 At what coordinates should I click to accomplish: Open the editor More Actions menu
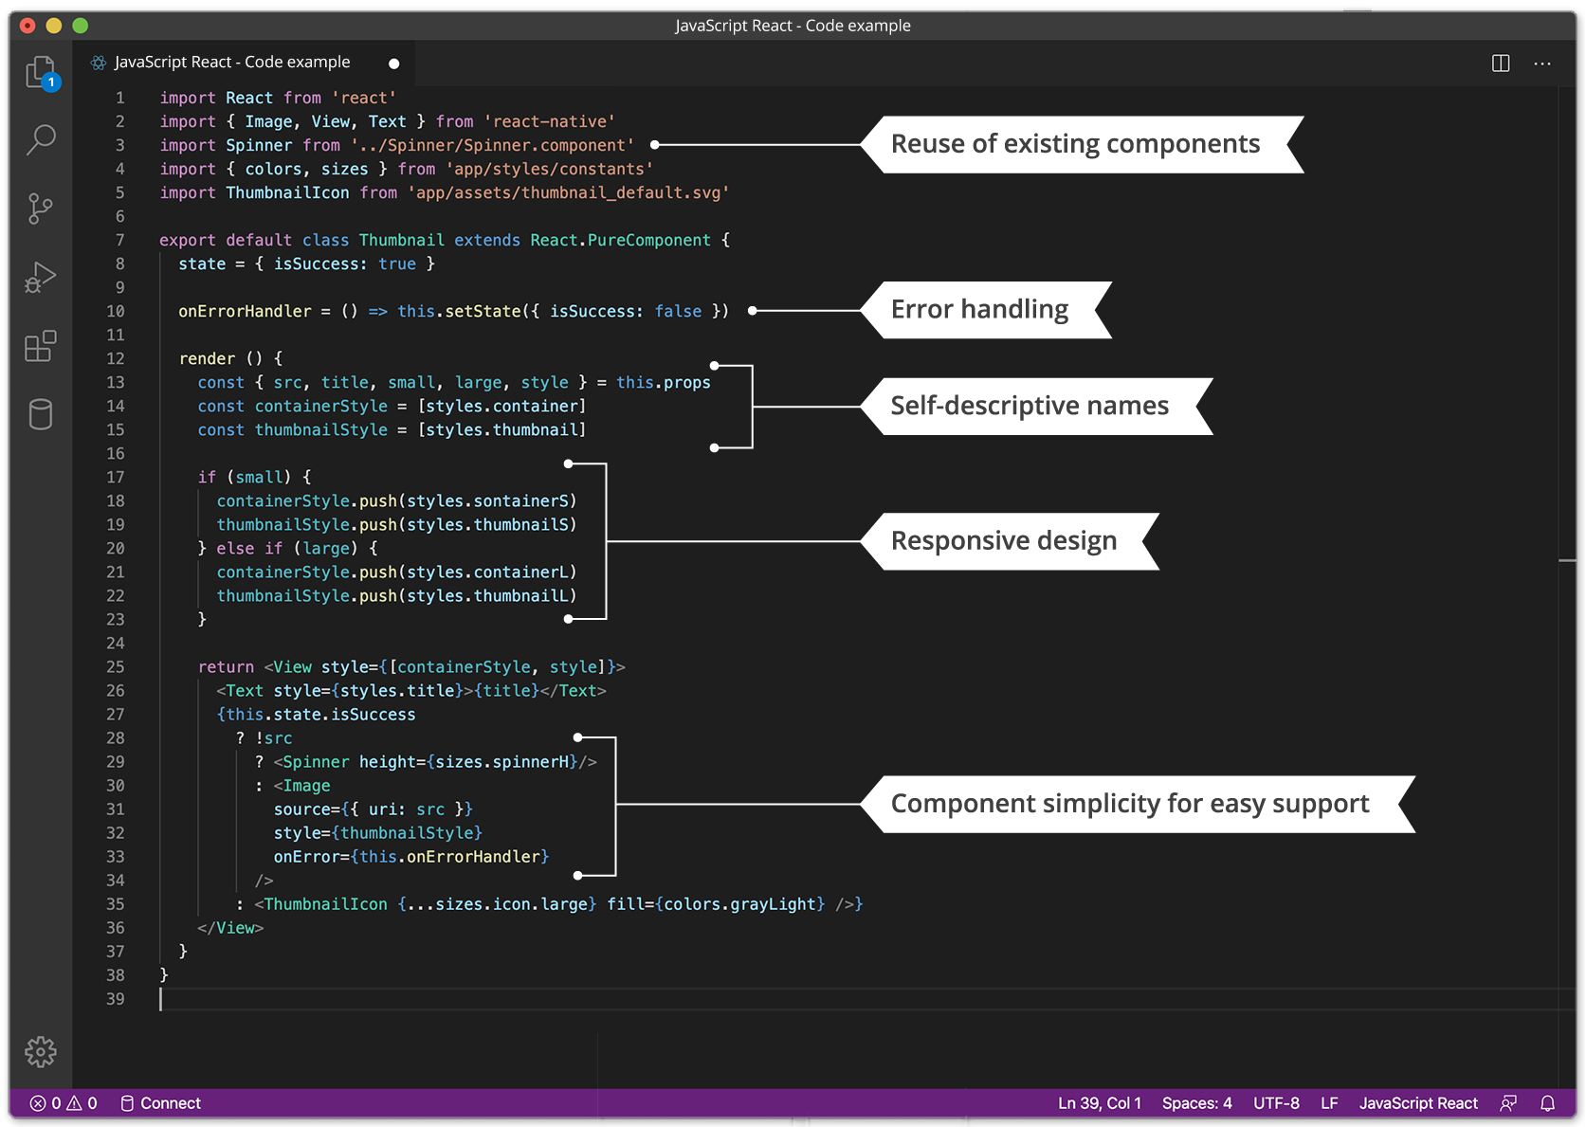click(x=1542, y=64)
